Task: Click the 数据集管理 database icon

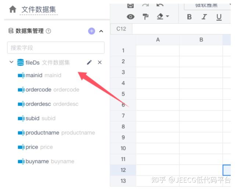Action: [x=11, y=31]
